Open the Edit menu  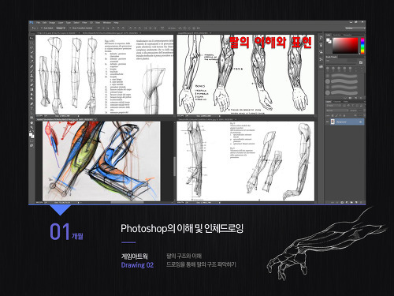pos(45,23)
